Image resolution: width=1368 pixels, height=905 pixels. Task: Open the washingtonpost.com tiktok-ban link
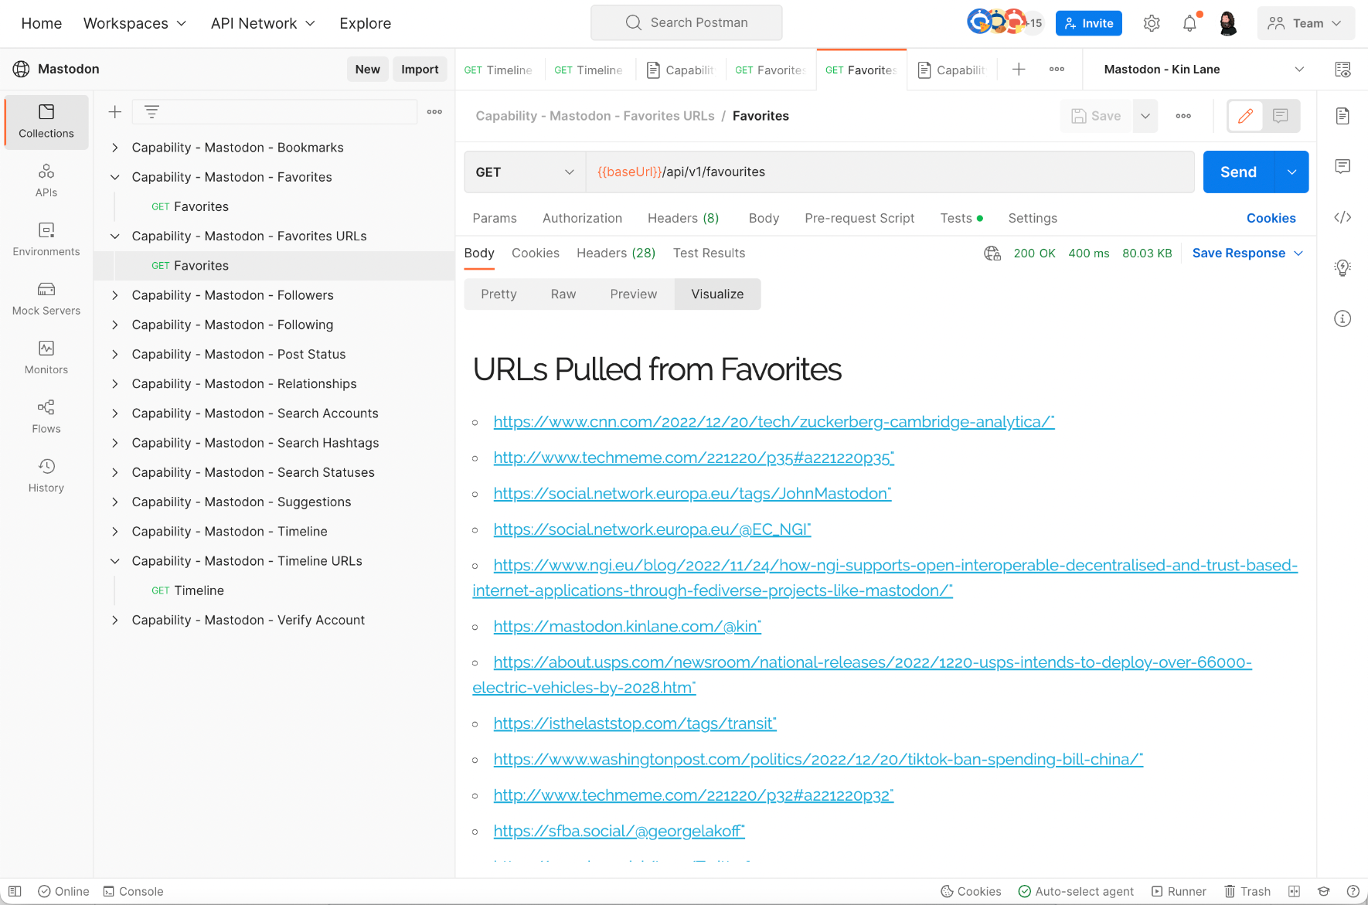coord(818,760)
